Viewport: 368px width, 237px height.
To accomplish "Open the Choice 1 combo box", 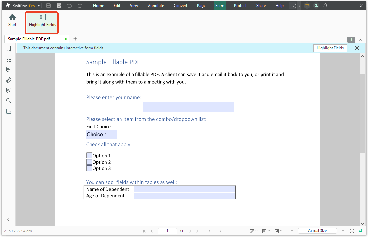I will (101, 134).
